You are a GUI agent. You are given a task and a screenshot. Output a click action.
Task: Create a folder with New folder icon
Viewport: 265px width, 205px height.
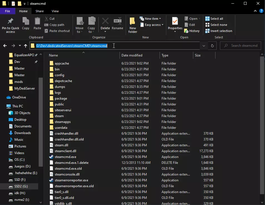pyautogui.click(x=133, y=22)
